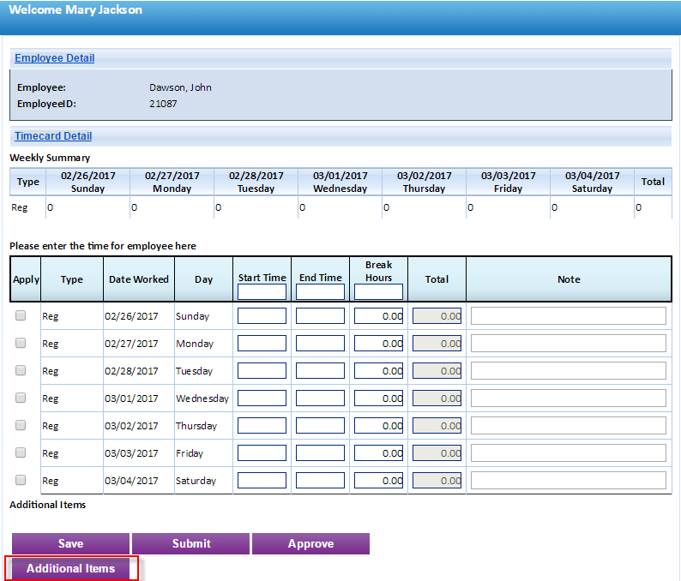681x581 pixels.
Task: Tick the Apply checkbox for Thursday
Action: click(21, 425)
